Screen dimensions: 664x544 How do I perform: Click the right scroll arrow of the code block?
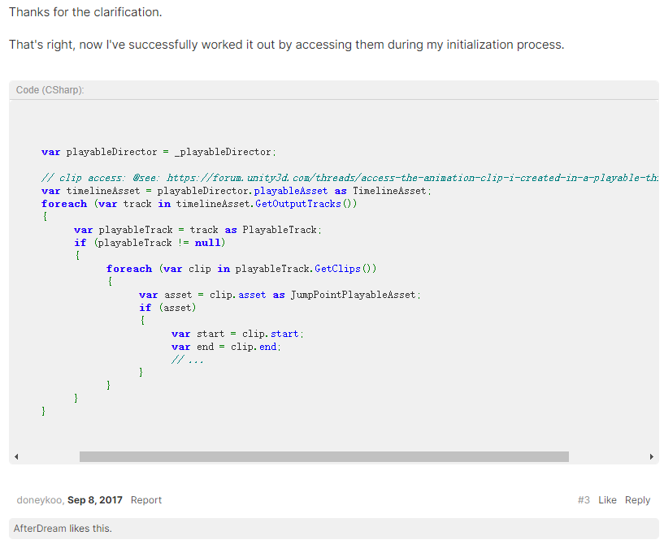(652, 455)
